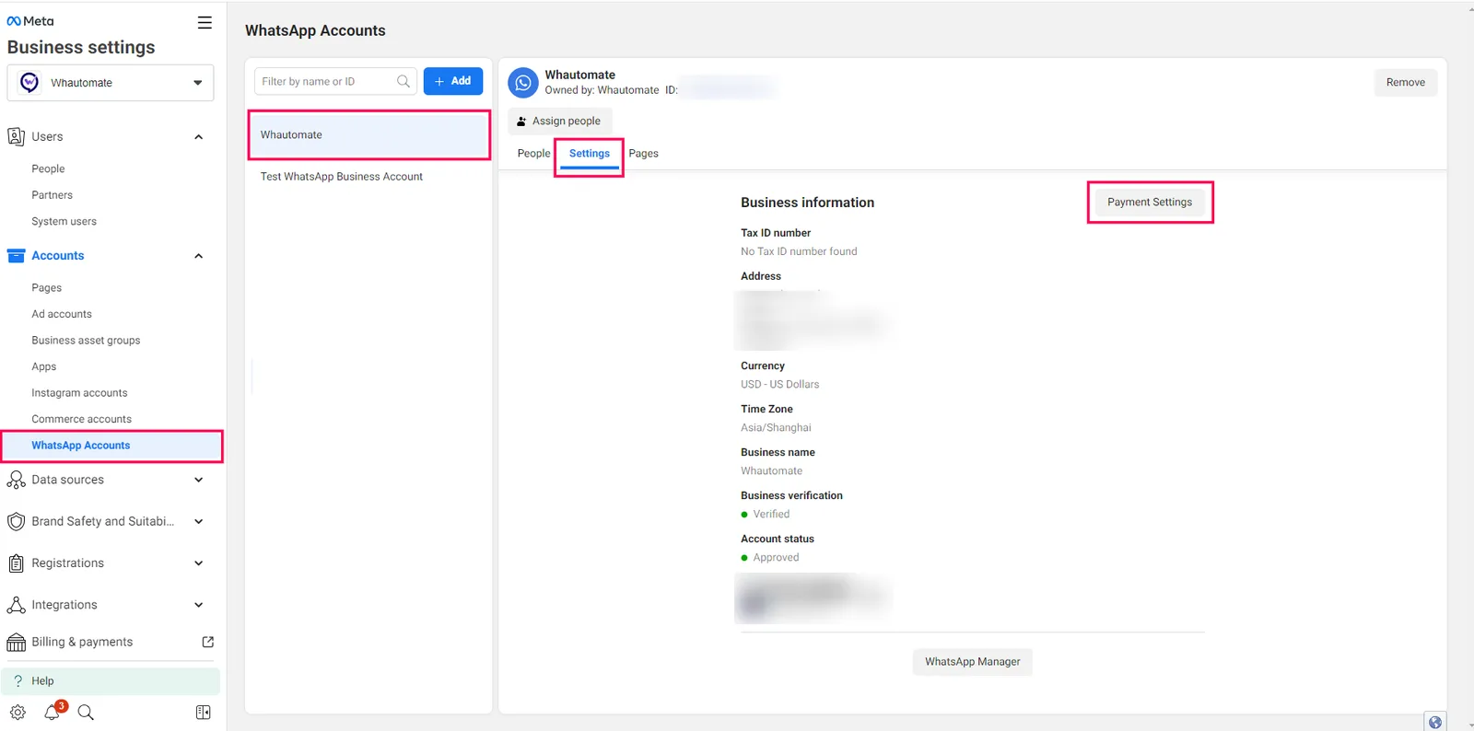Click the Users section icon

(x=16, y=136)
